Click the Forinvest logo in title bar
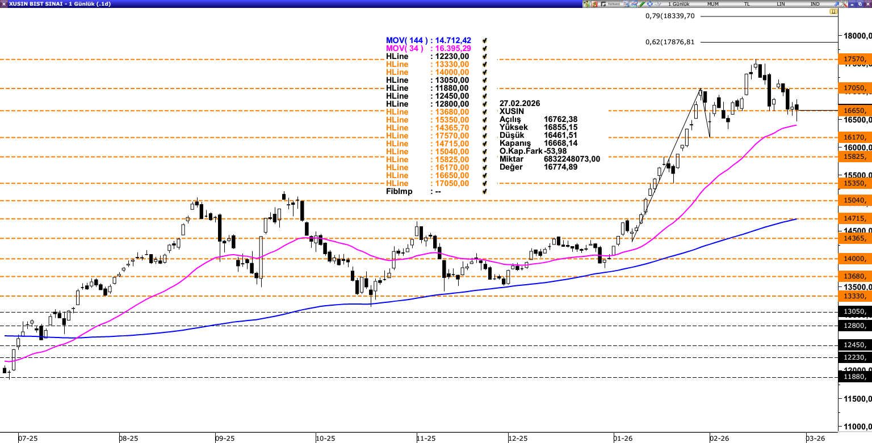 coord(610,4)
